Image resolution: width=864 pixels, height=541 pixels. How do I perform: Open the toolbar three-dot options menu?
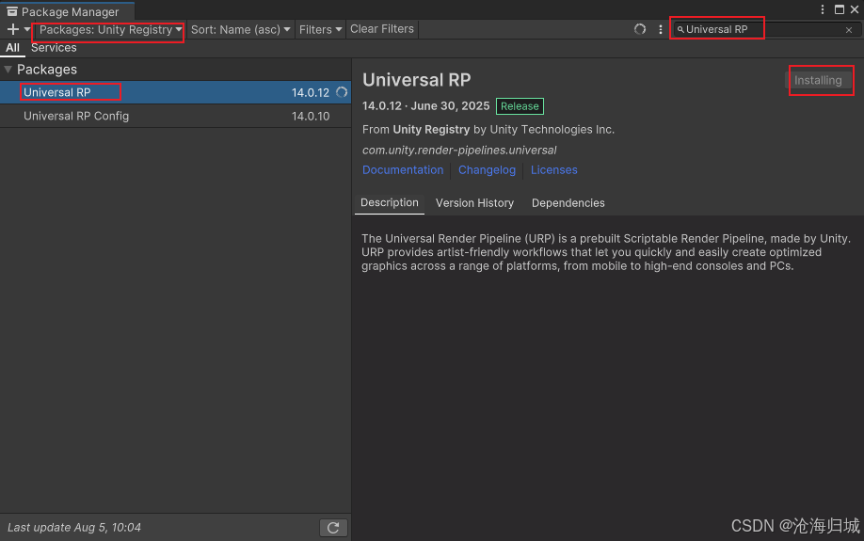[x=661, y=29]
